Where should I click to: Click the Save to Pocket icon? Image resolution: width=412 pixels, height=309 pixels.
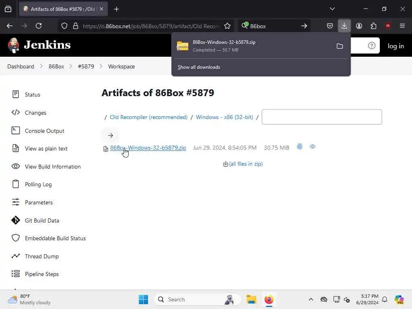coord(330,26)
